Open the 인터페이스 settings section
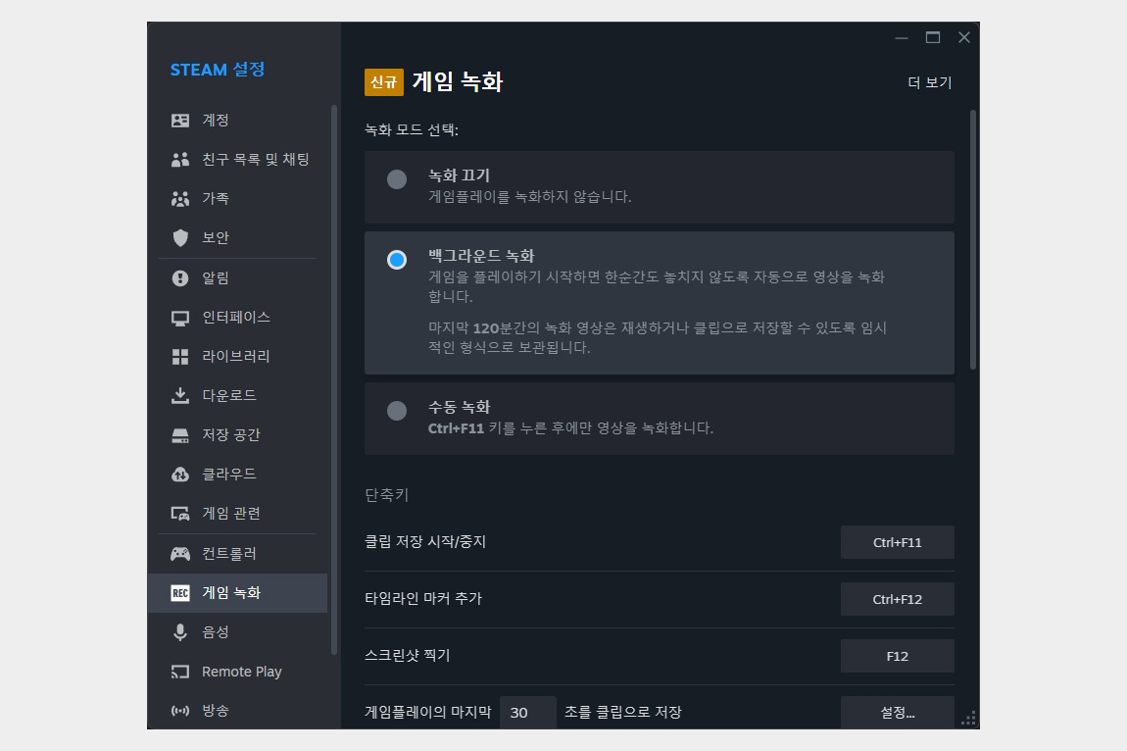This screenshot has width=1127, height=751. tap(237, 318)
